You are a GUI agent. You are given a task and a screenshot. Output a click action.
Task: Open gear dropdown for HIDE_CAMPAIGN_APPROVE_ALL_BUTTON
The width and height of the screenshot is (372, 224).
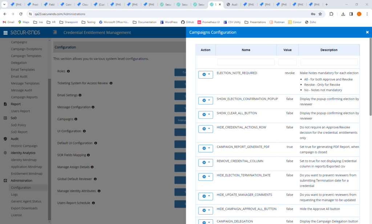tap(206, 211)
